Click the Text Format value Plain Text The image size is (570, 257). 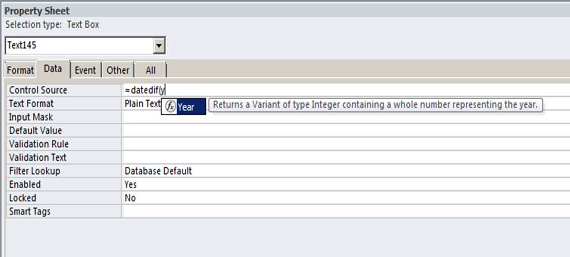[x=142, y=103]
